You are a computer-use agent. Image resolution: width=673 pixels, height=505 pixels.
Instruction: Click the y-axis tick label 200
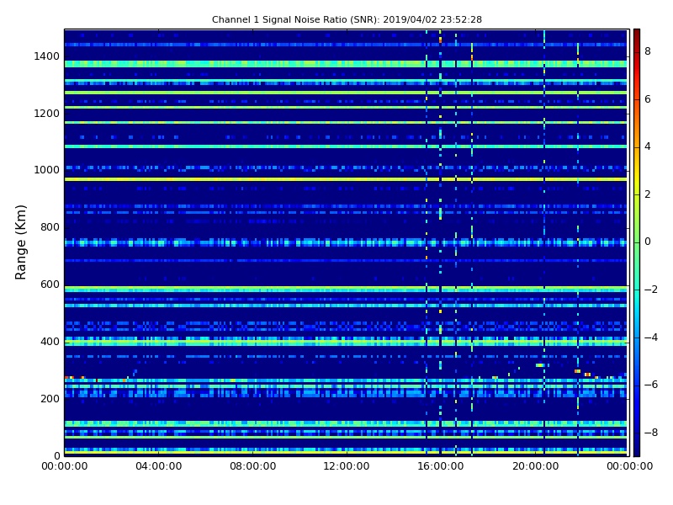(50, 398)
